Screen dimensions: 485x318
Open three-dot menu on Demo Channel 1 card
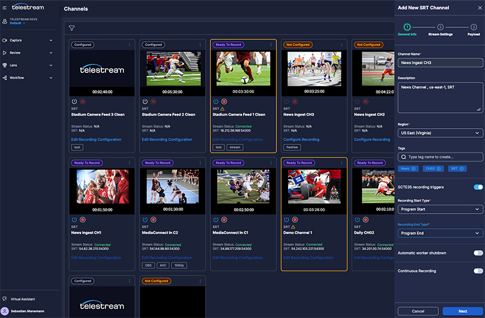pyautogui.click(x=340, y=163)
